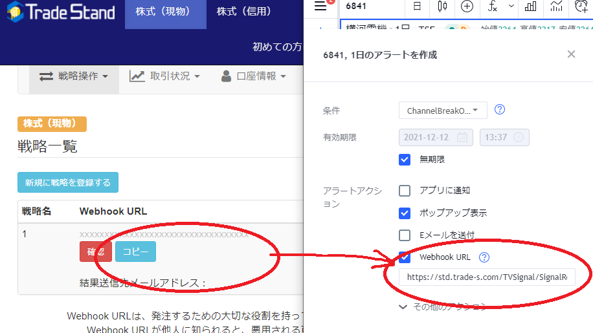Expand the arrow next to fx indicators

coord(511,6)
